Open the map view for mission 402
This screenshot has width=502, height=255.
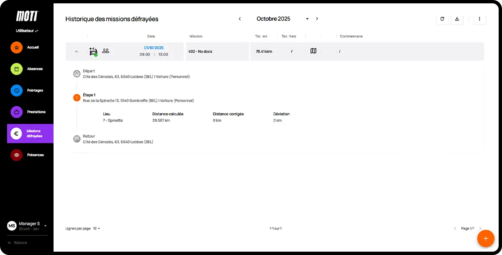(x=313, y=50)
